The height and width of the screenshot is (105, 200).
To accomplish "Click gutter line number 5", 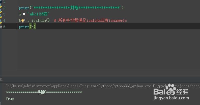I will click(4, 27).
